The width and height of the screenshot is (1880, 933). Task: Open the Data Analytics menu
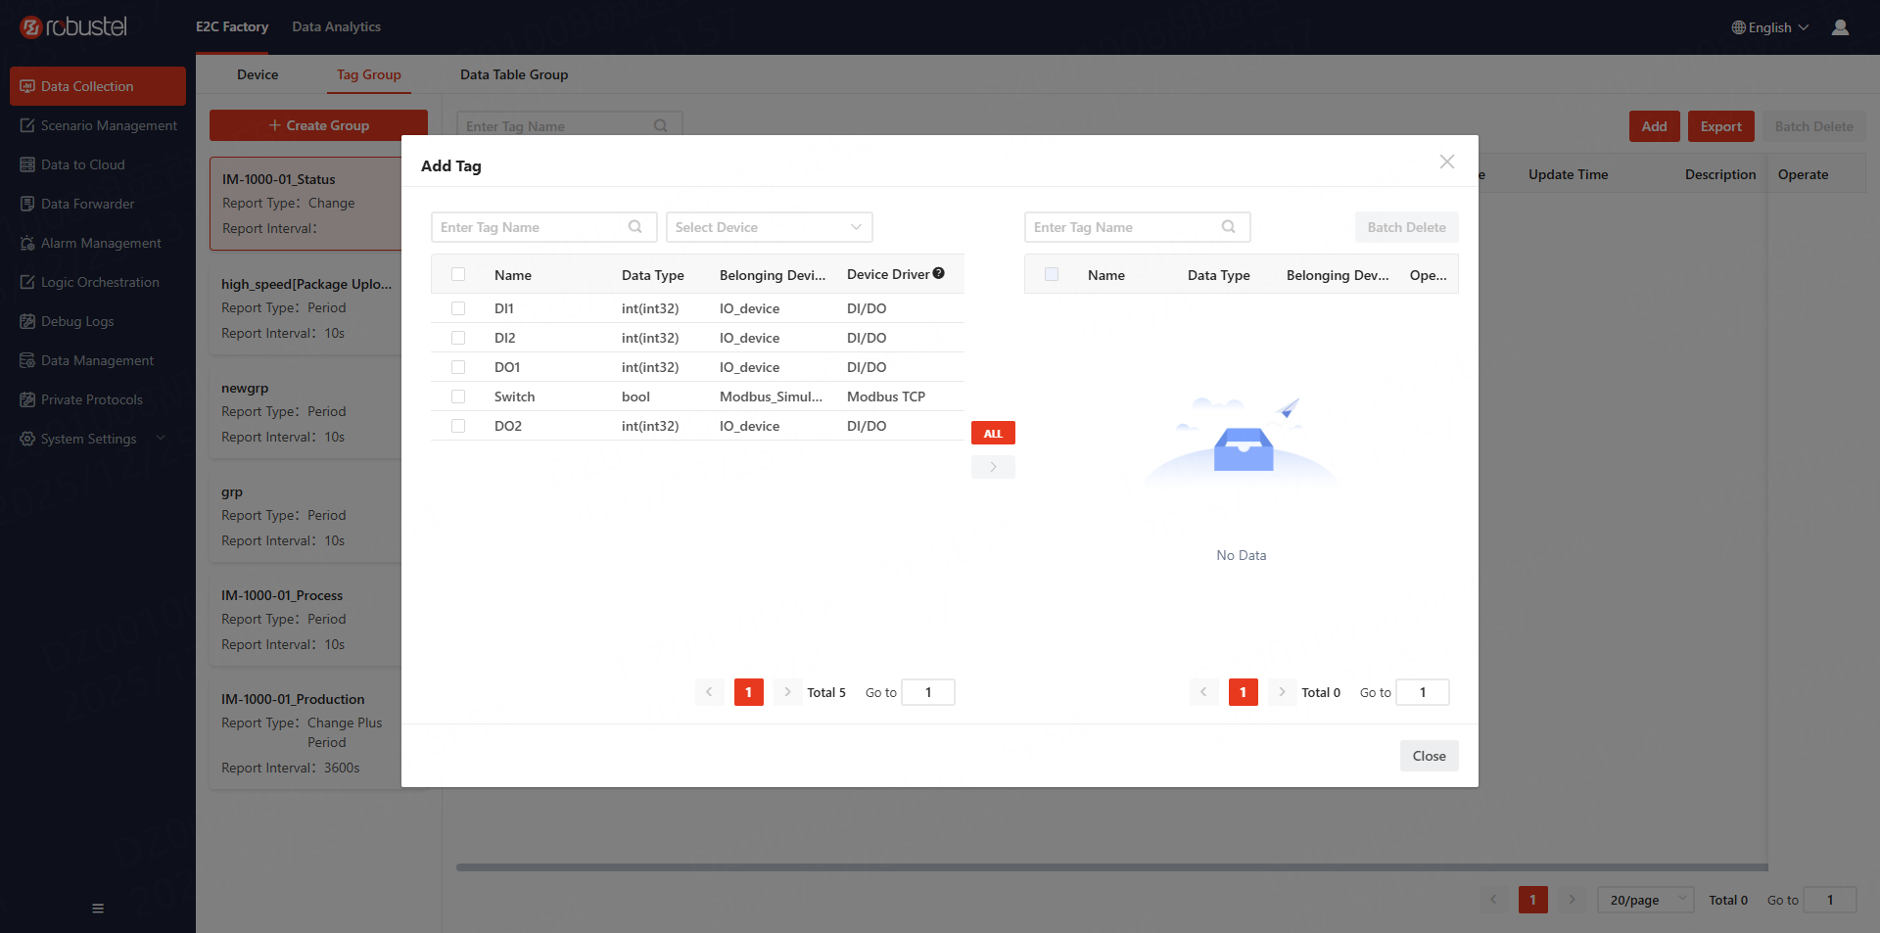[336, 26]
